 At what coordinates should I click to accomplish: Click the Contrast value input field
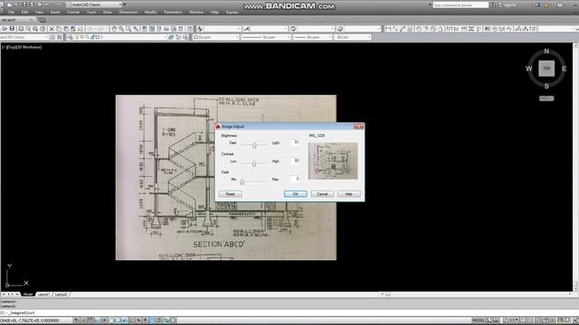(296, 161)
